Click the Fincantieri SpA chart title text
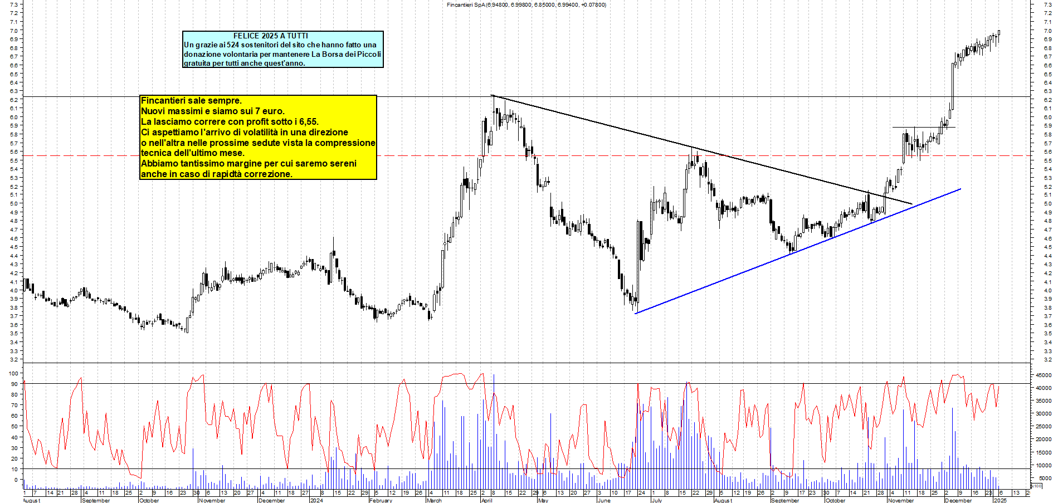Image resolution: width=1053 pixels, height=503 pixels. point(526,4)
